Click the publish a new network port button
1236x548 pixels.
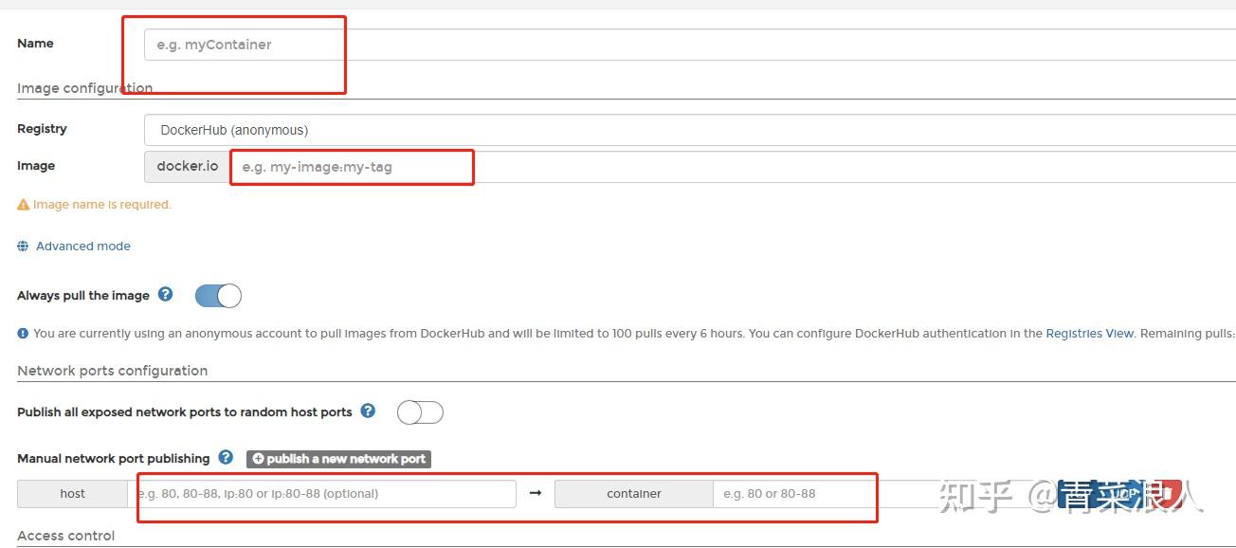[338, 458]
